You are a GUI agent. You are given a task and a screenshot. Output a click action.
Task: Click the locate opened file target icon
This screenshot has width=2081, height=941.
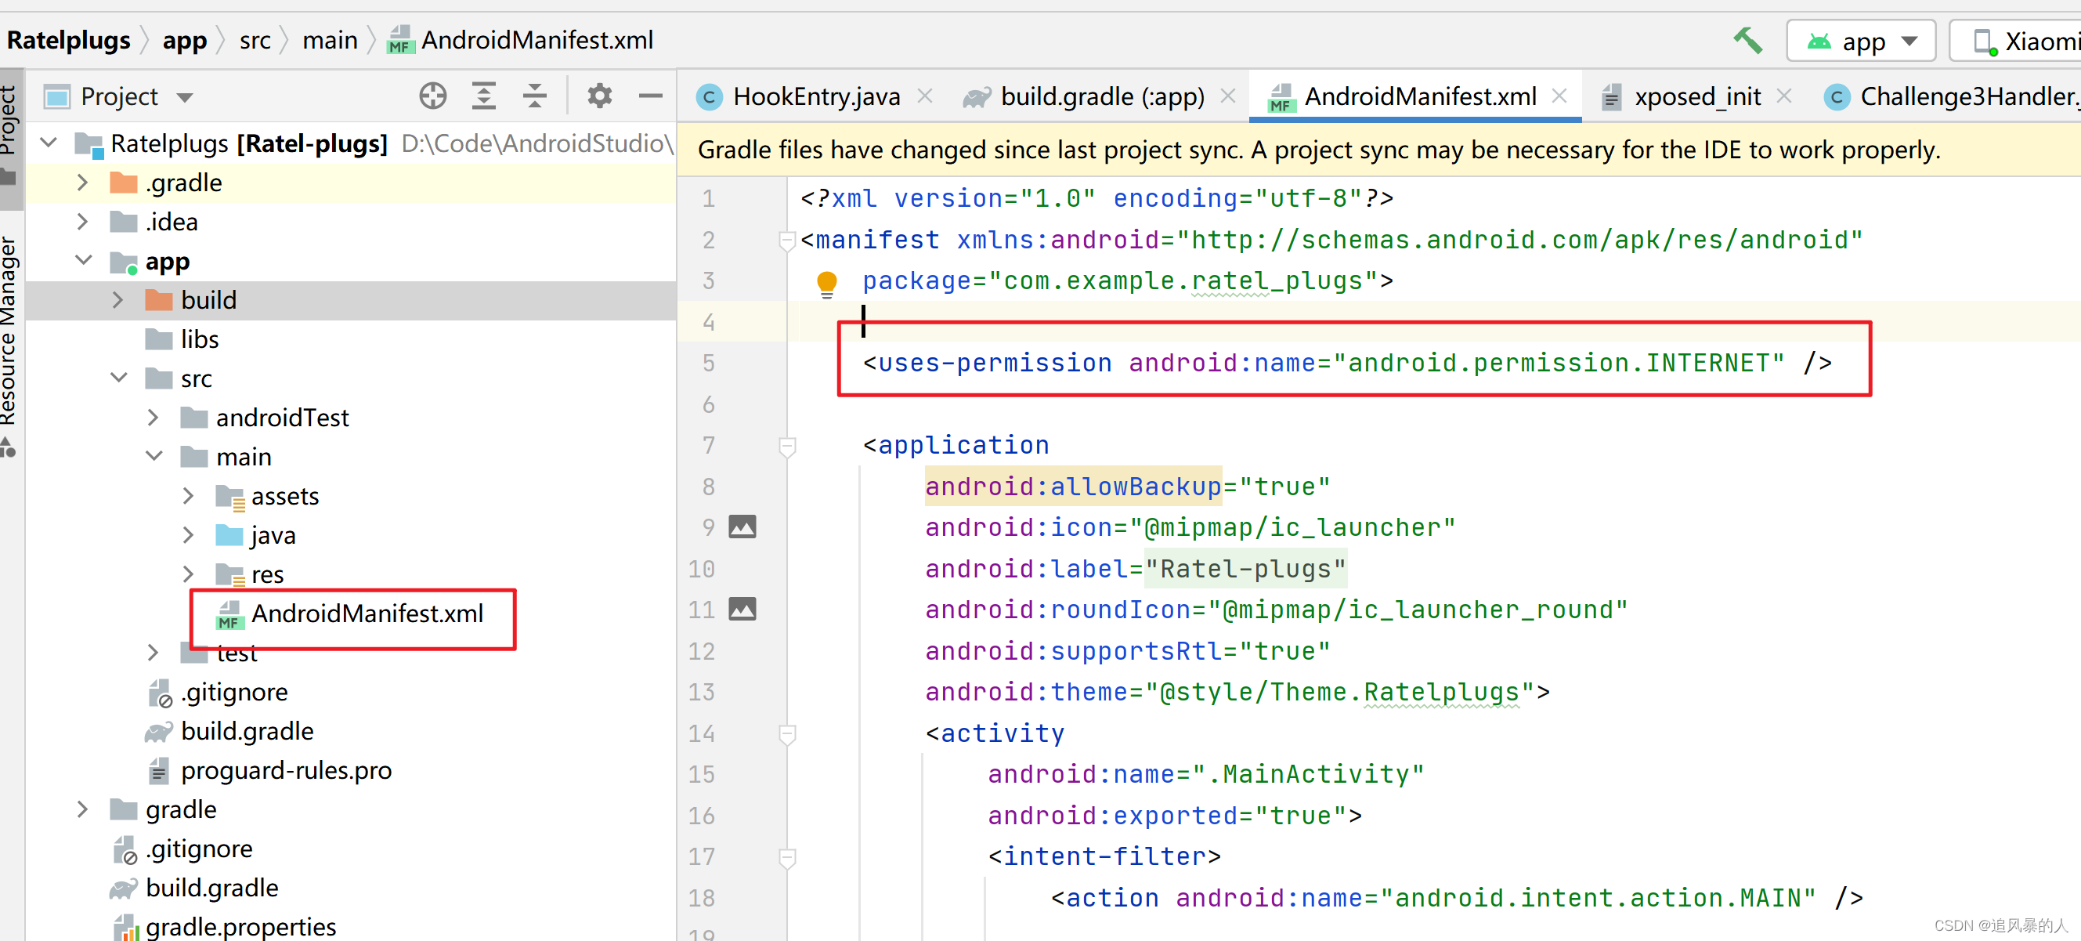(433, 96)
